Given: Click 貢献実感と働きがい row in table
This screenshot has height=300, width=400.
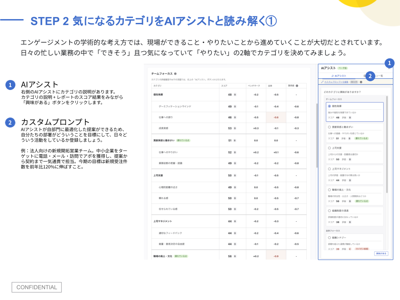Looking at the screenshot, I should (229, 140).
